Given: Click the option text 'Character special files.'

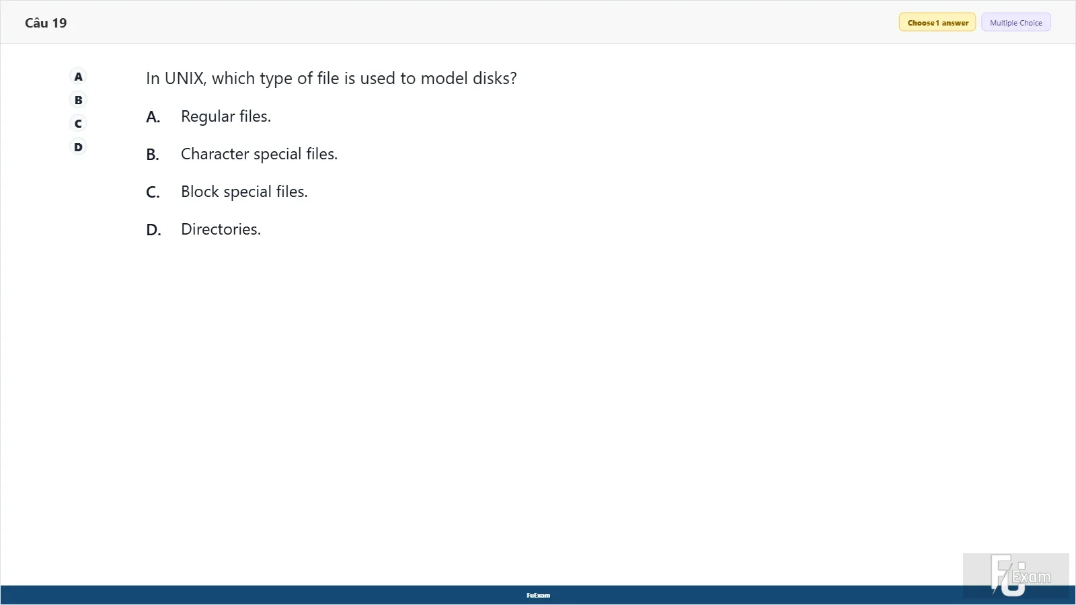Looking at the screenshot, I should point(260,154).
